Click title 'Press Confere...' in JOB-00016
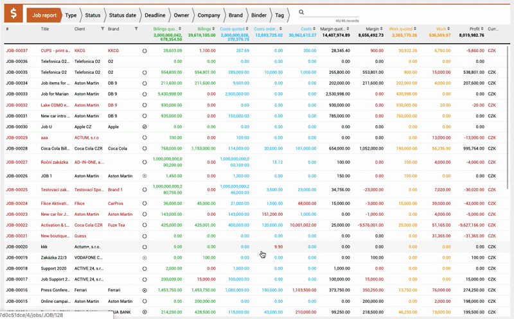 (55, 290)
